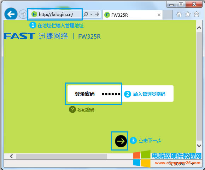The width and height of the screenshot is (205, 170).
Task: Click the vertical scrollbar down arrow
Action: [x=199, y=146]
